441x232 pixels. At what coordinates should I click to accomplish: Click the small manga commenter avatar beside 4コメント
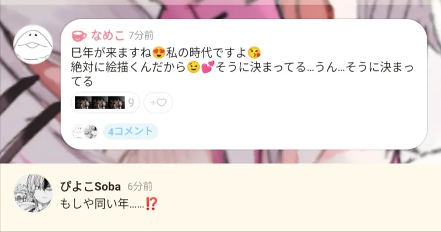tap(91, 131)
